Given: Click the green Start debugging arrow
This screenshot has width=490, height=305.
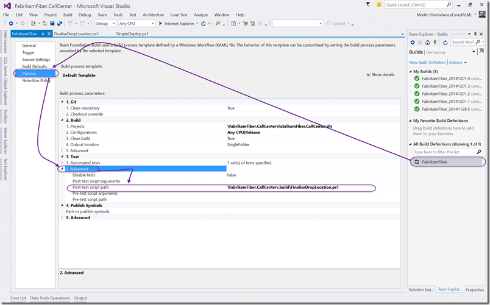Looking at the screenshot, I should coord(160,23).
